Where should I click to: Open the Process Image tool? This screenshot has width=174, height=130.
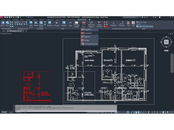[76, 24]
